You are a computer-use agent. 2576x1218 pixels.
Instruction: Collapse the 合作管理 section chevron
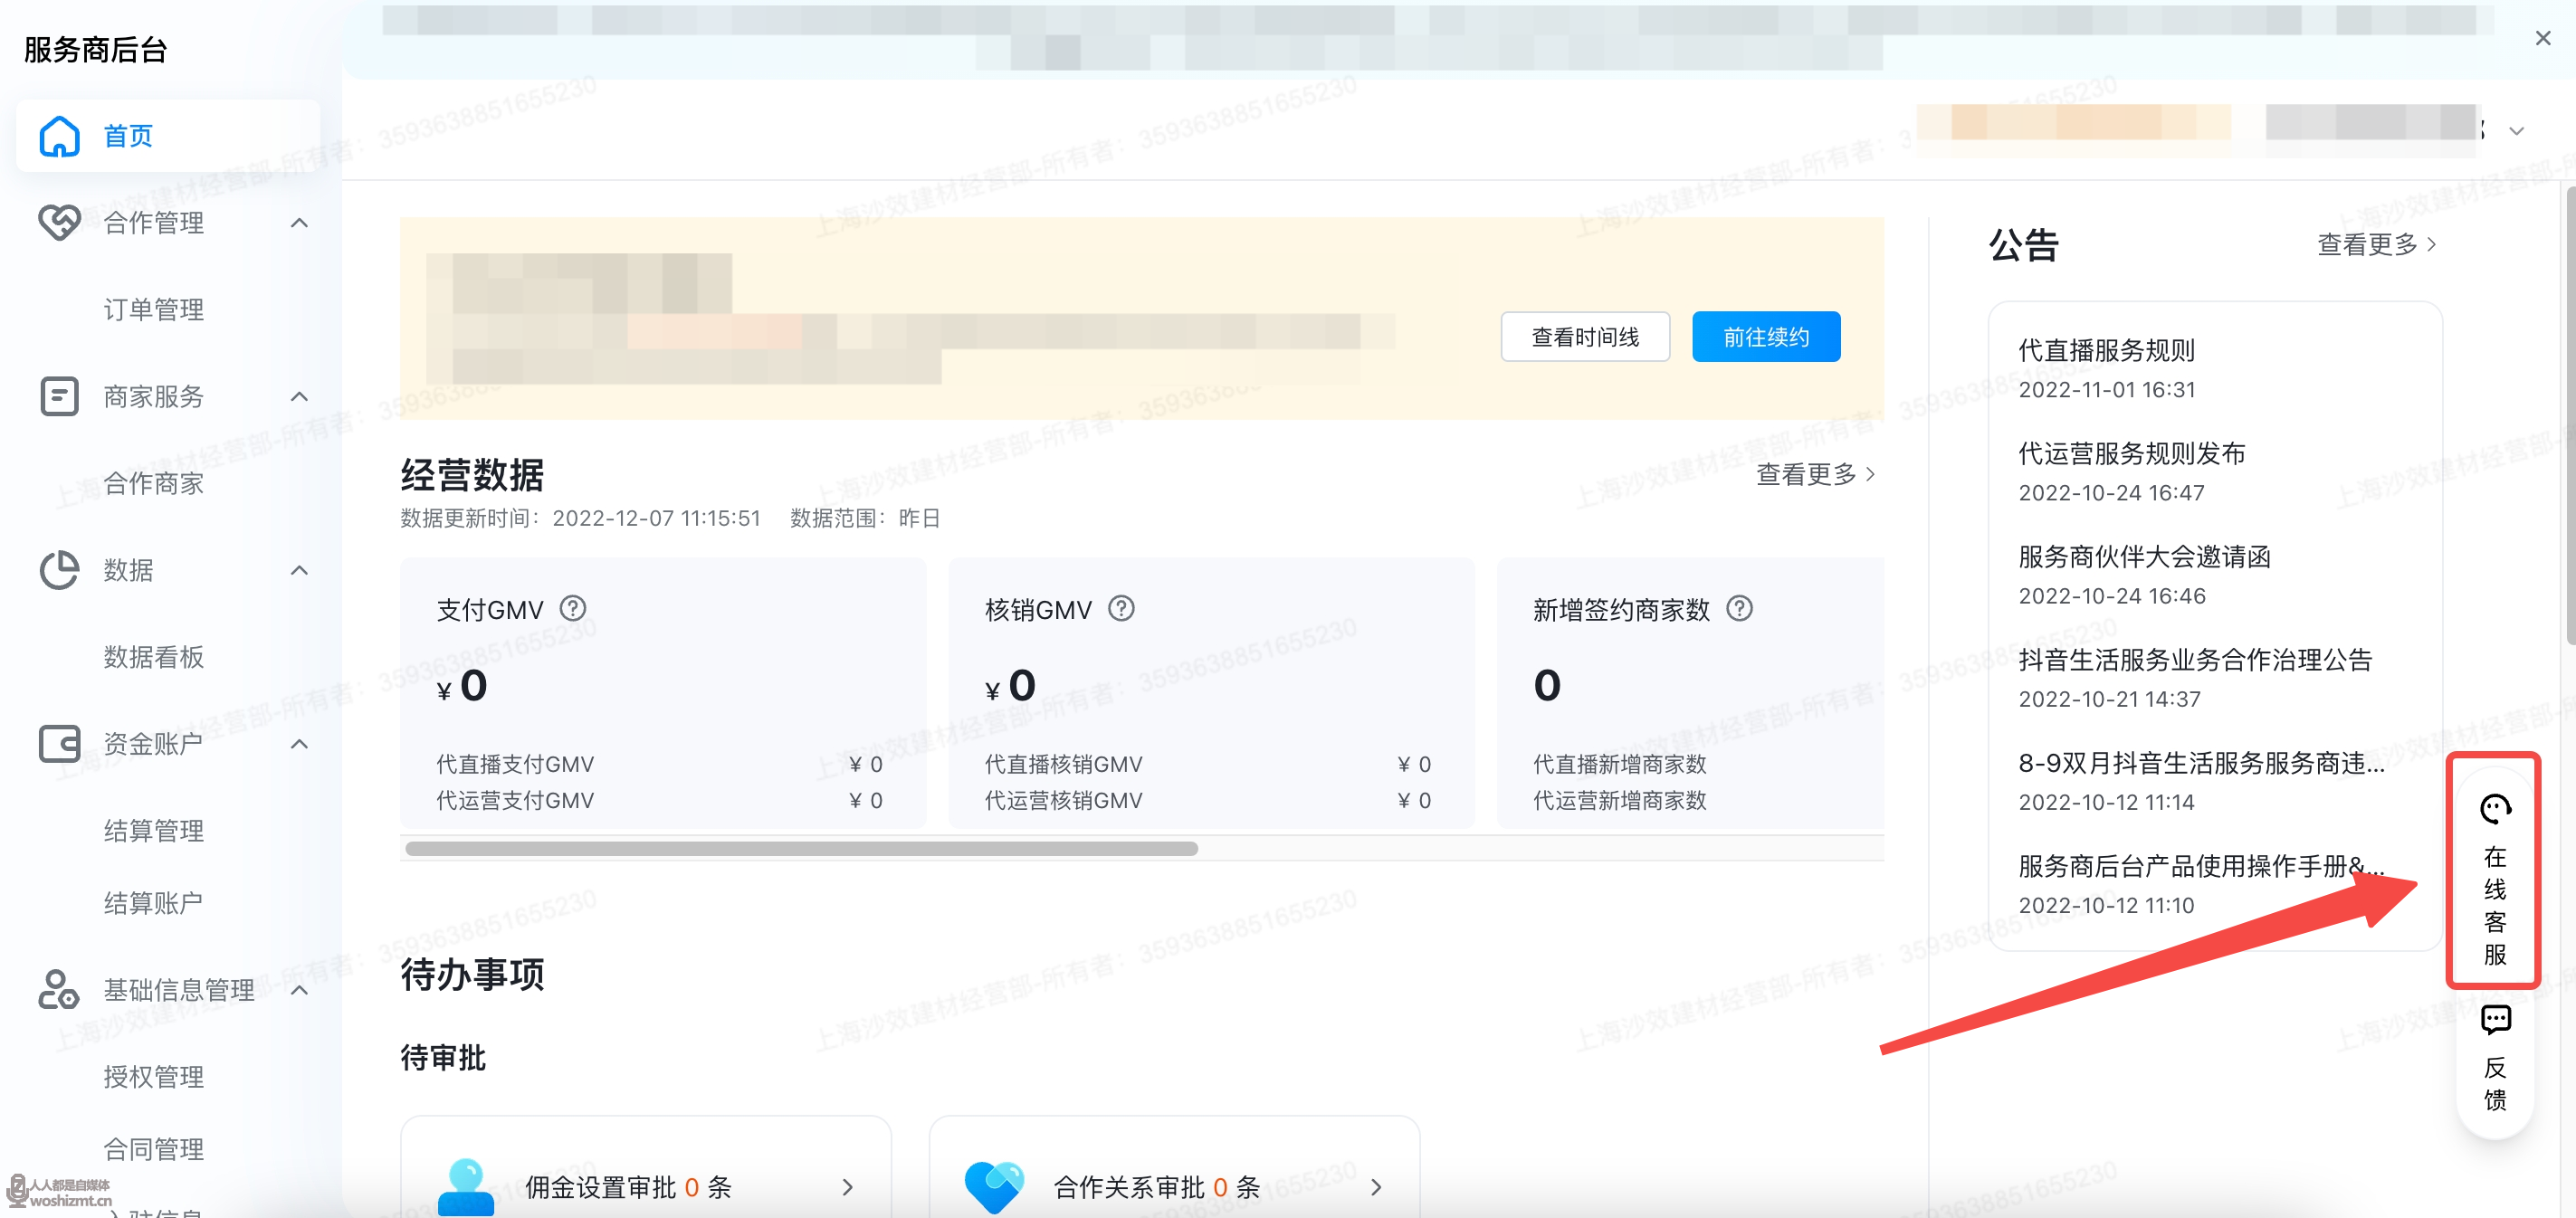(299, 222)
